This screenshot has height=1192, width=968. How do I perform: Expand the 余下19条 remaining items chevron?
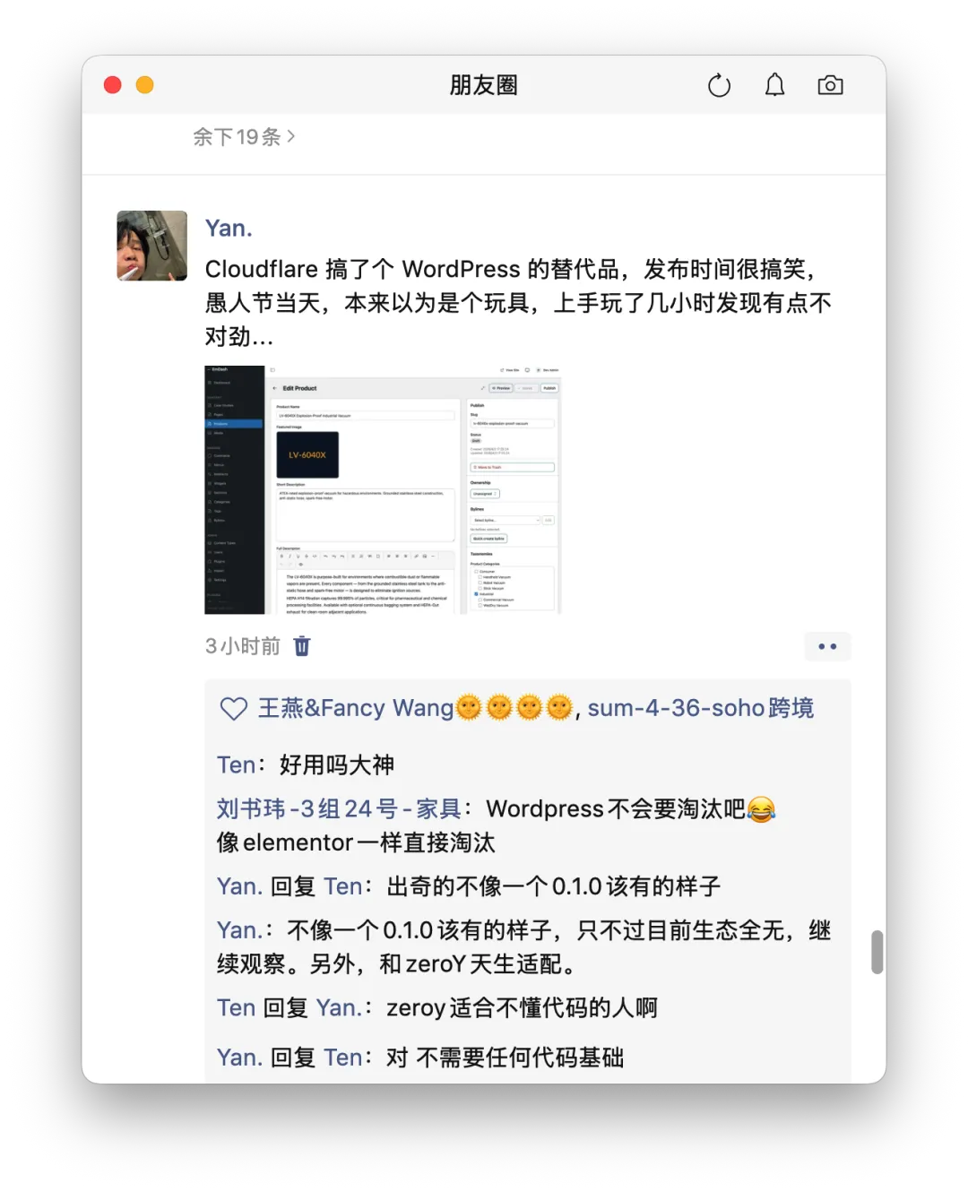[x=244, y=137]
